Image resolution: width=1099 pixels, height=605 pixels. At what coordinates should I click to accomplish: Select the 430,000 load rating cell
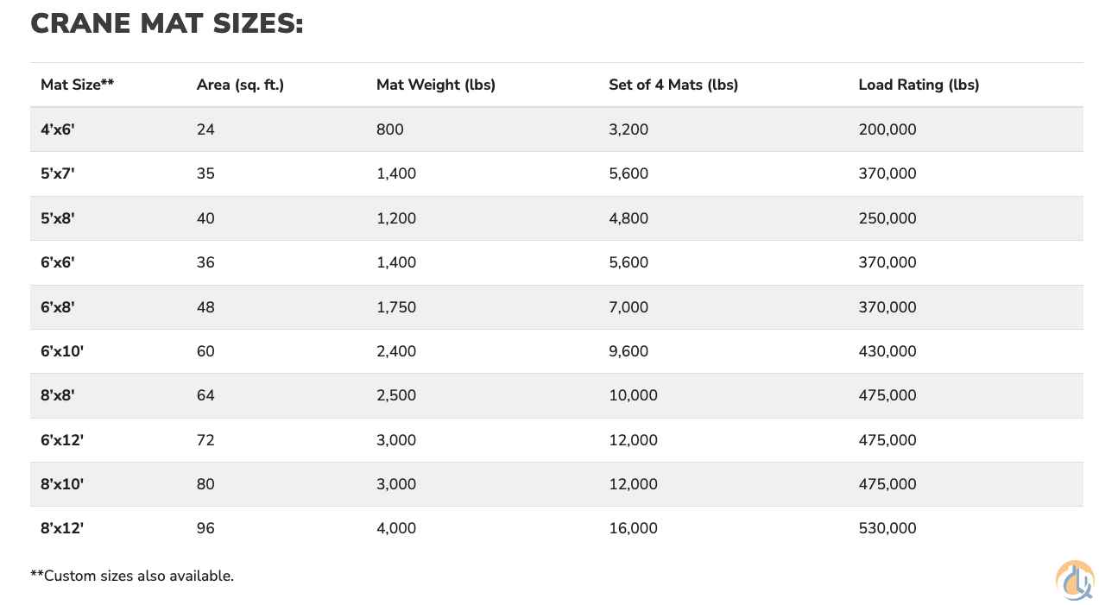coord(887,351)
